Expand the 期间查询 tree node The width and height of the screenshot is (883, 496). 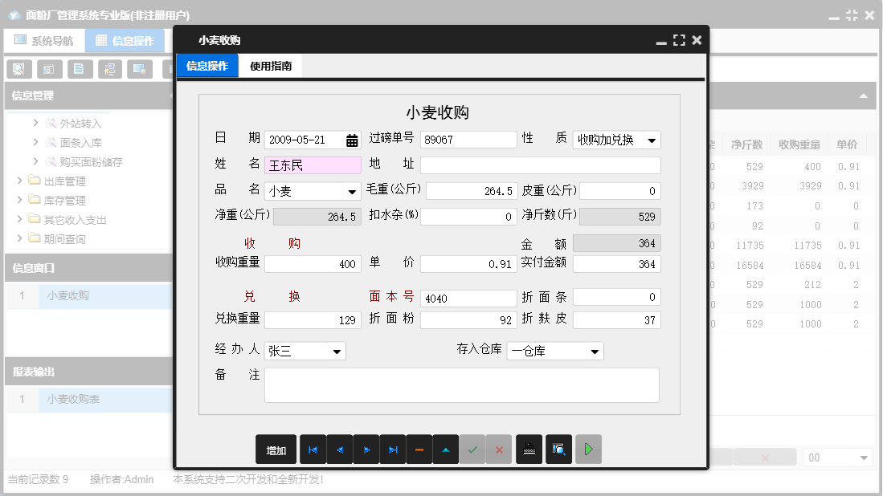click(x=21, y=236)
